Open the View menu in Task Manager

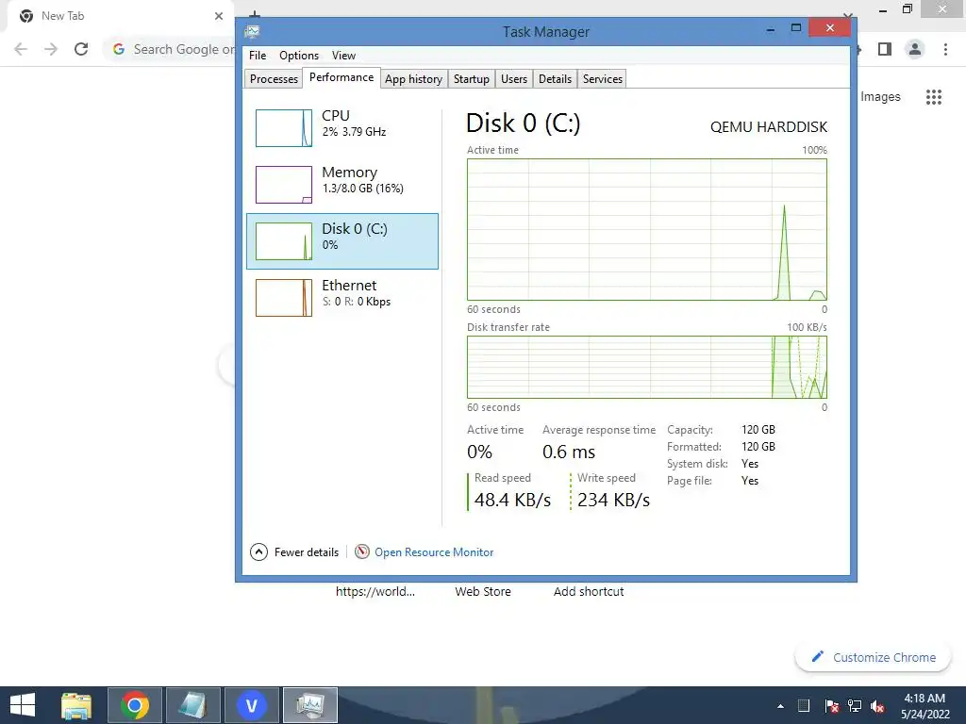(x=343, y=56)
